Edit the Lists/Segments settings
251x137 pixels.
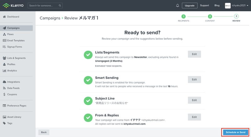point(194,54)
